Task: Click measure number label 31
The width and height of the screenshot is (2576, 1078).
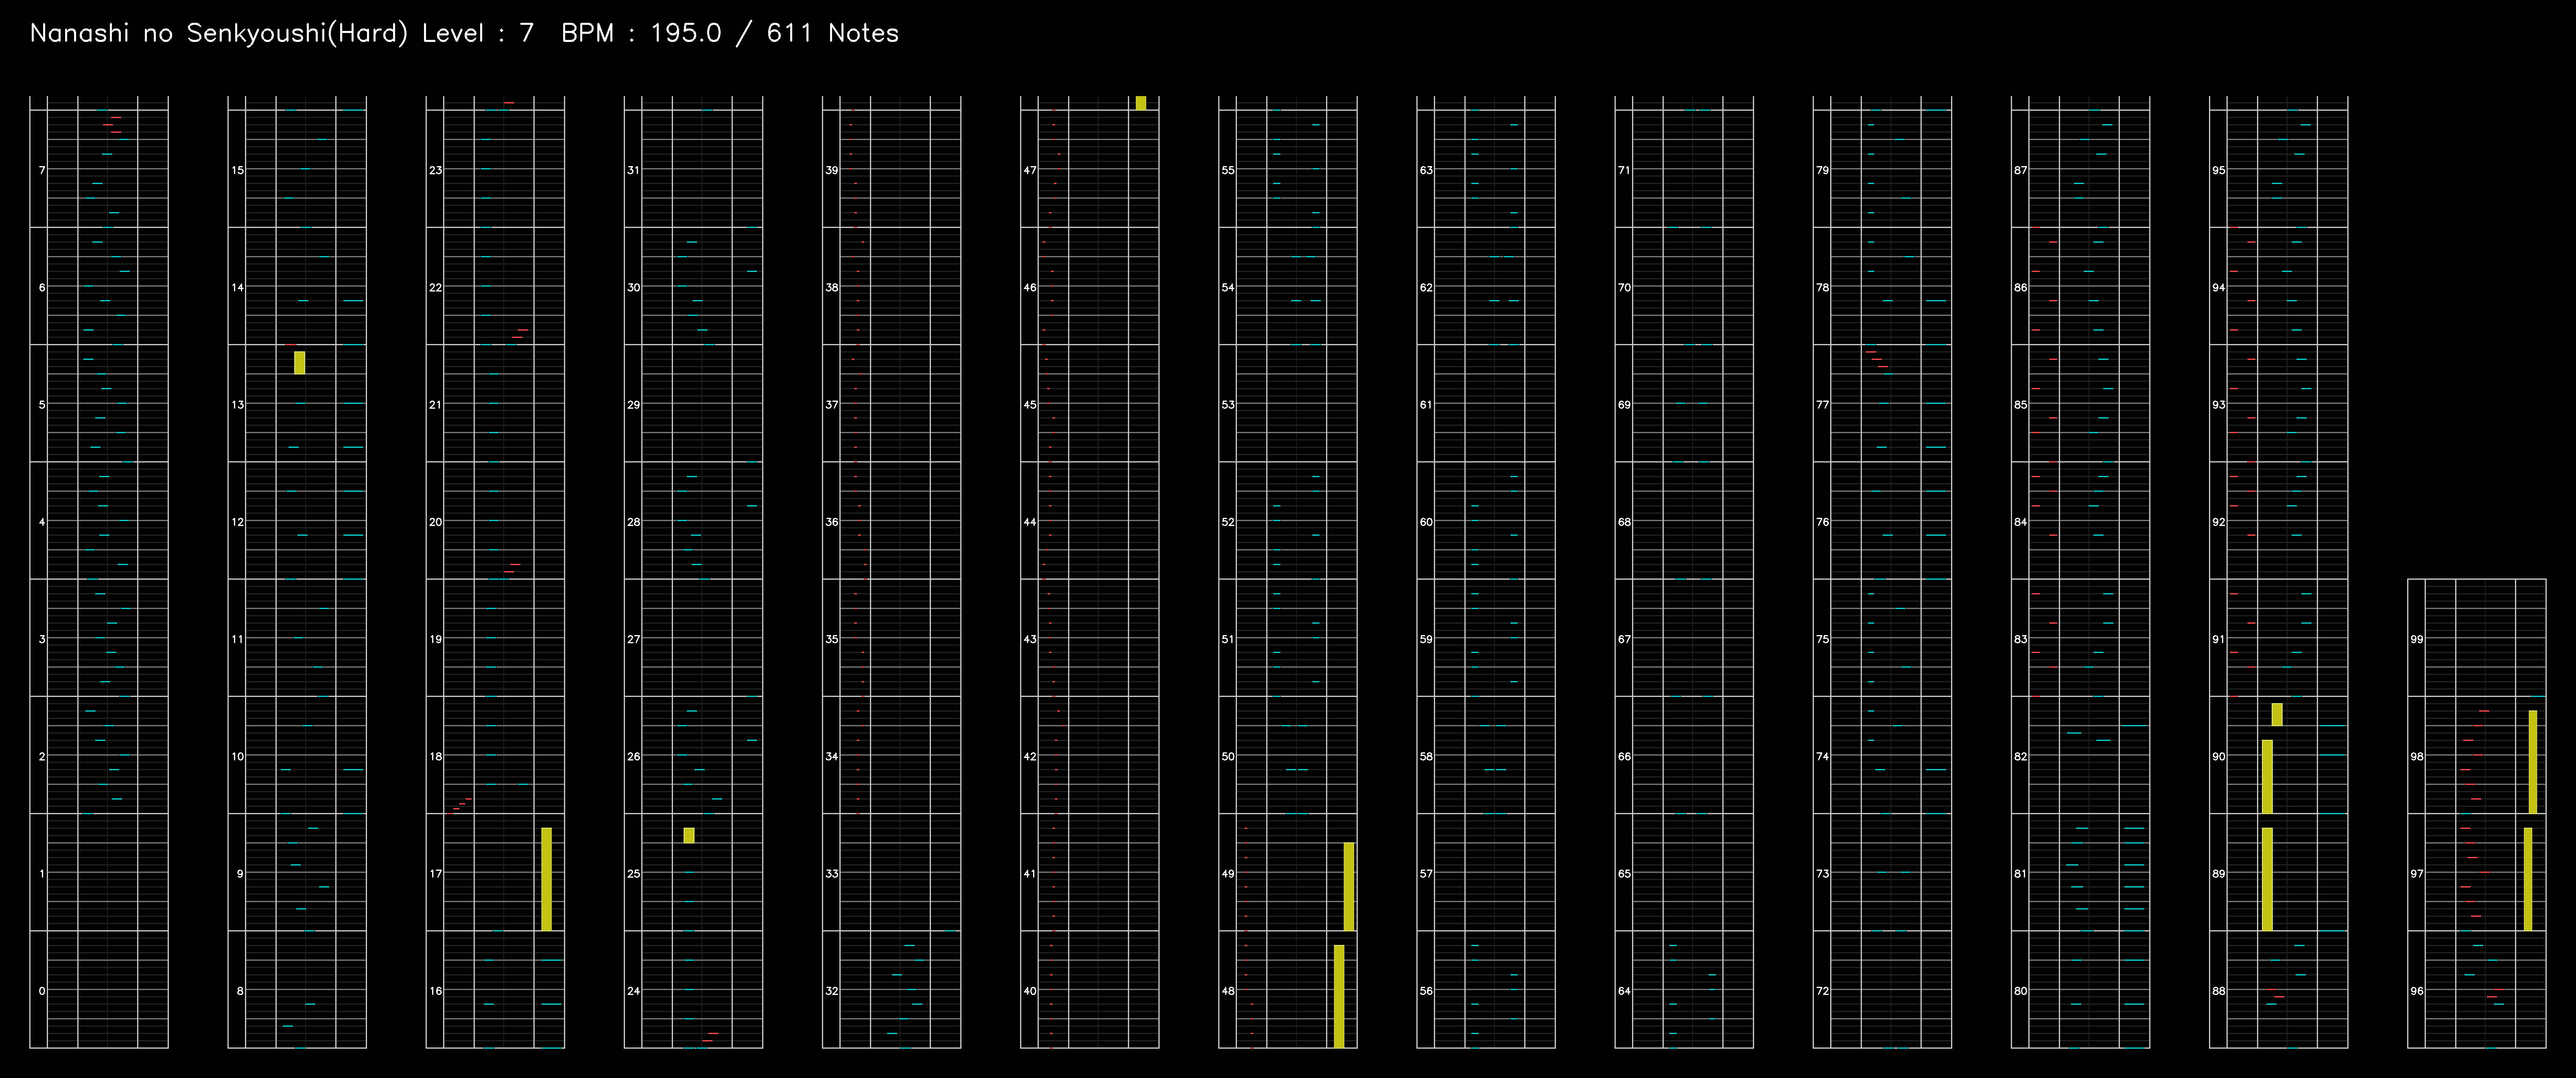Action: 634,170
